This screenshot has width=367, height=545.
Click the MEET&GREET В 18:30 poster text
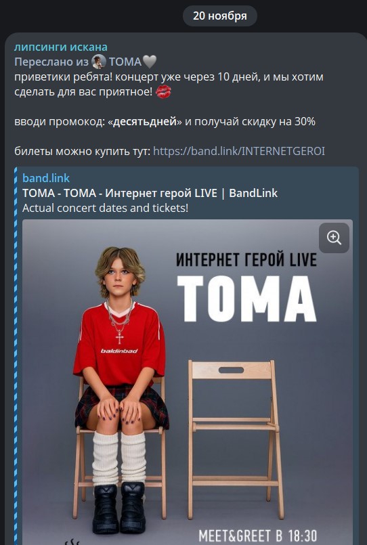tap(257, 536)
